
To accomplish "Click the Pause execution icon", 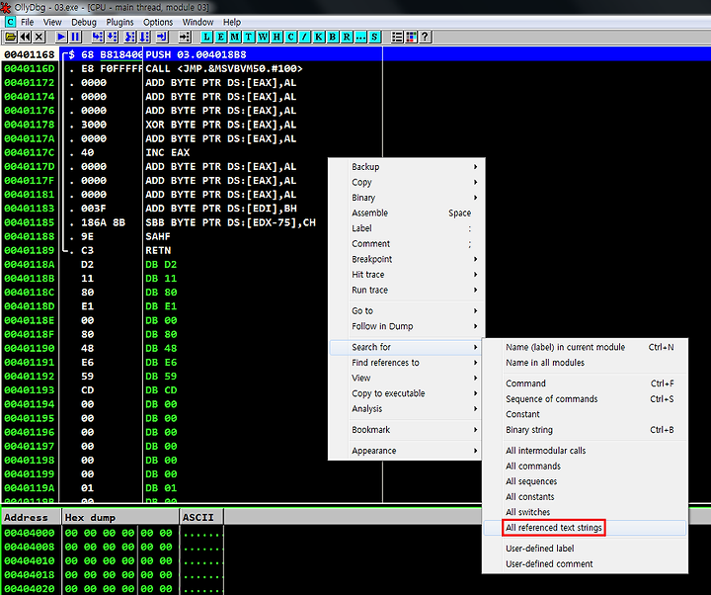I will point(75,37).
